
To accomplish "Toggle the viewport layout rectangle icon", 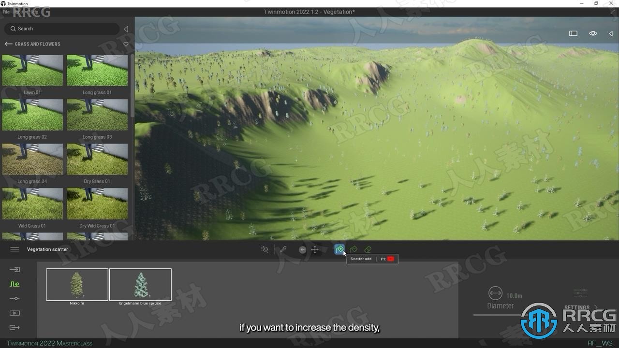I will coord(573,33).
